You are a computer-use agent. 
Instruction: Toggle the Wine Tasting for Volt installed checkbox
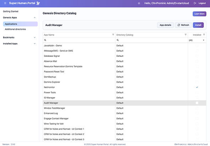point(197,124)
